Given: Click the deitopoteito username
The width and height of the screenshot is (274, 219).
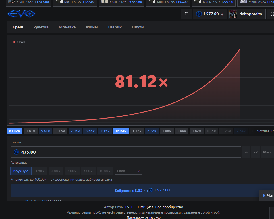Looking at the screenshot, I should click(251, 14).
